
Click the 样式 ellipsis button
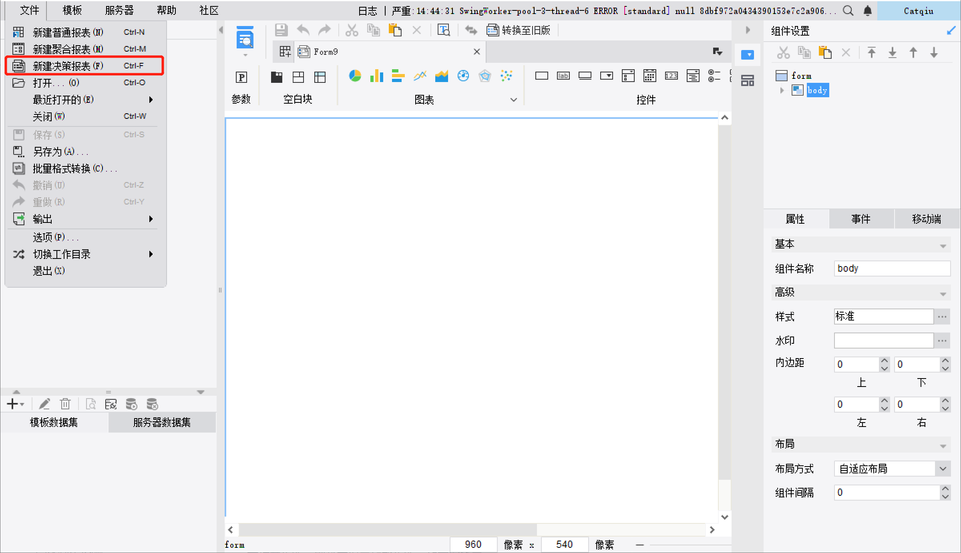point(942,317)
